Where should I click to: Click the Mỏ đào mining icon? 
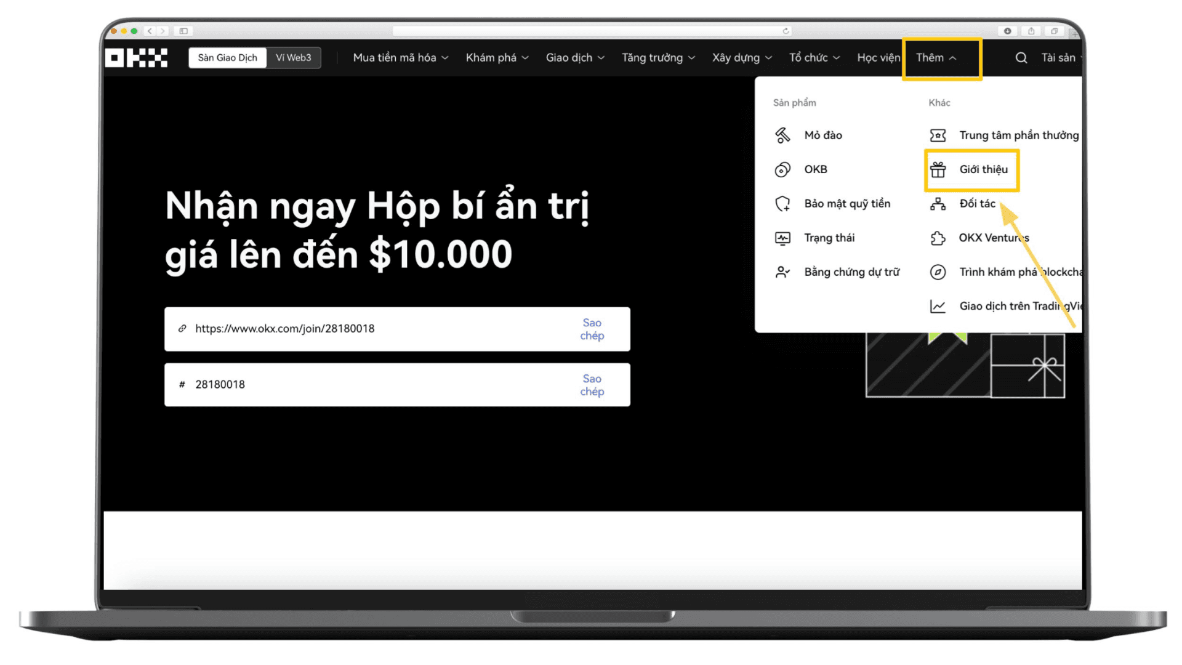pyautogui.click(x=782, y=134)
